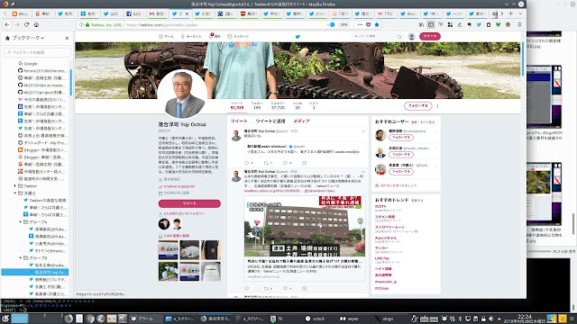577x324 pixels.
Task: Open the Firefox Library icon
Action: tap(421, 24)
